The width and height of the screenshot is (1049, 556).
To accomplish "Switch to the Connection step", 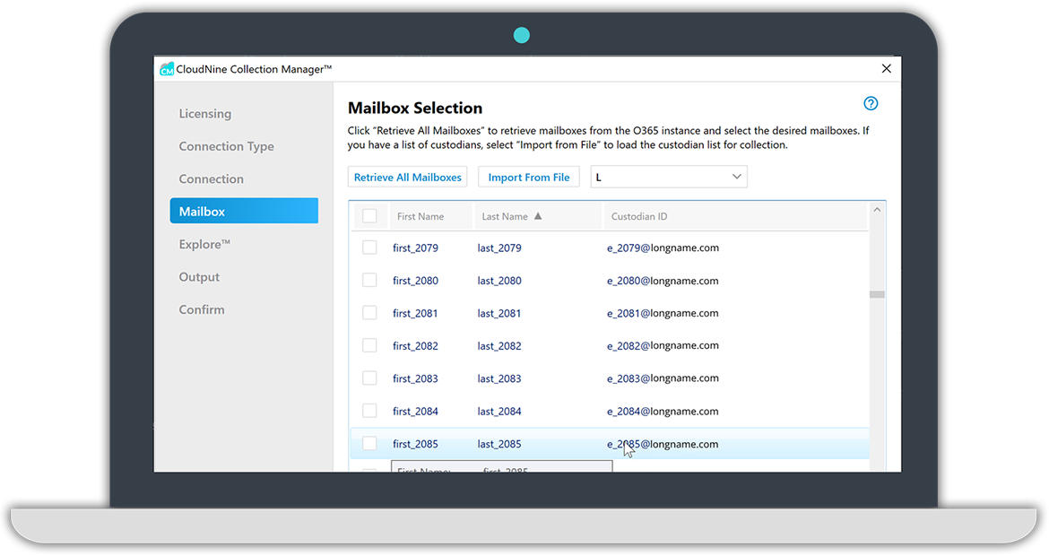I will tap(211, 179).
